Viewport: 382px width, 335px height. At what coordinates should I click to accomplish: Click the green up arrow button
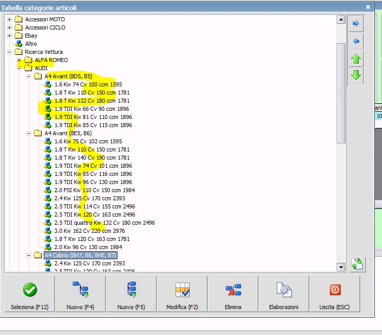click(x=356, y=59)
